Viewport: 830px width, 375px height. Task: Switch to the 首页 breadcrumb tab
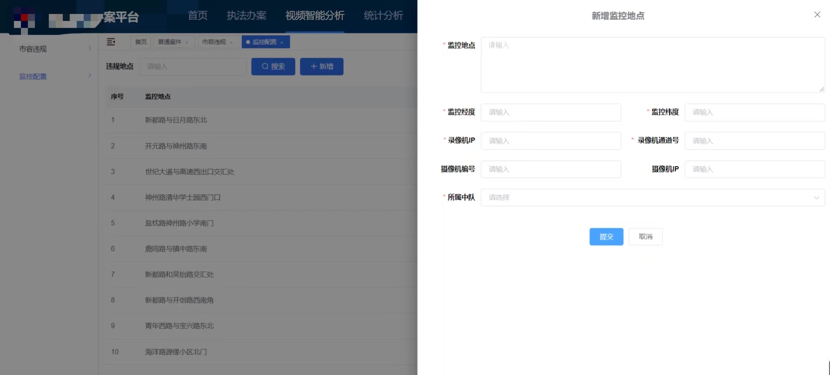pos(141,42)
